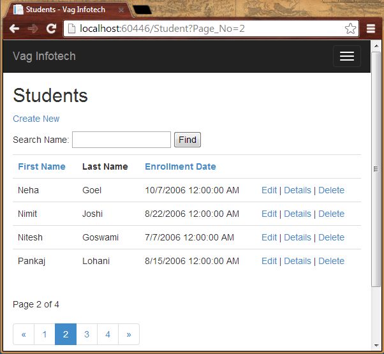Click the page icon in address bar

point(71,29)
